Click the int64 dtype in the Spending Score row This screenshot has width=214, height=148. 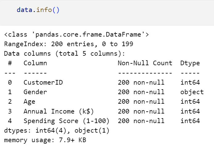click(190, 121)
